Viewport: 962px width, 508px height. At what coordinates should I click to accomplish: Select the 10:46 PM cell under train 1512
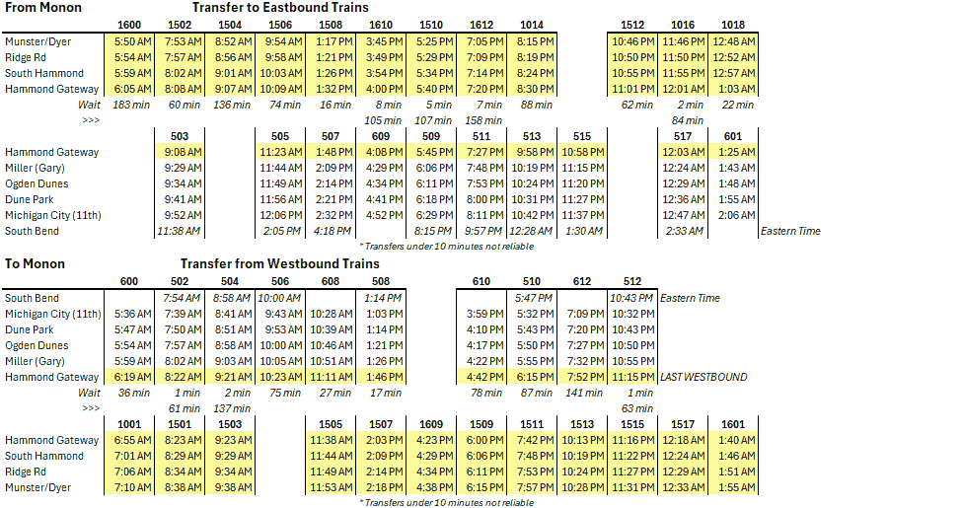point(632,41)
